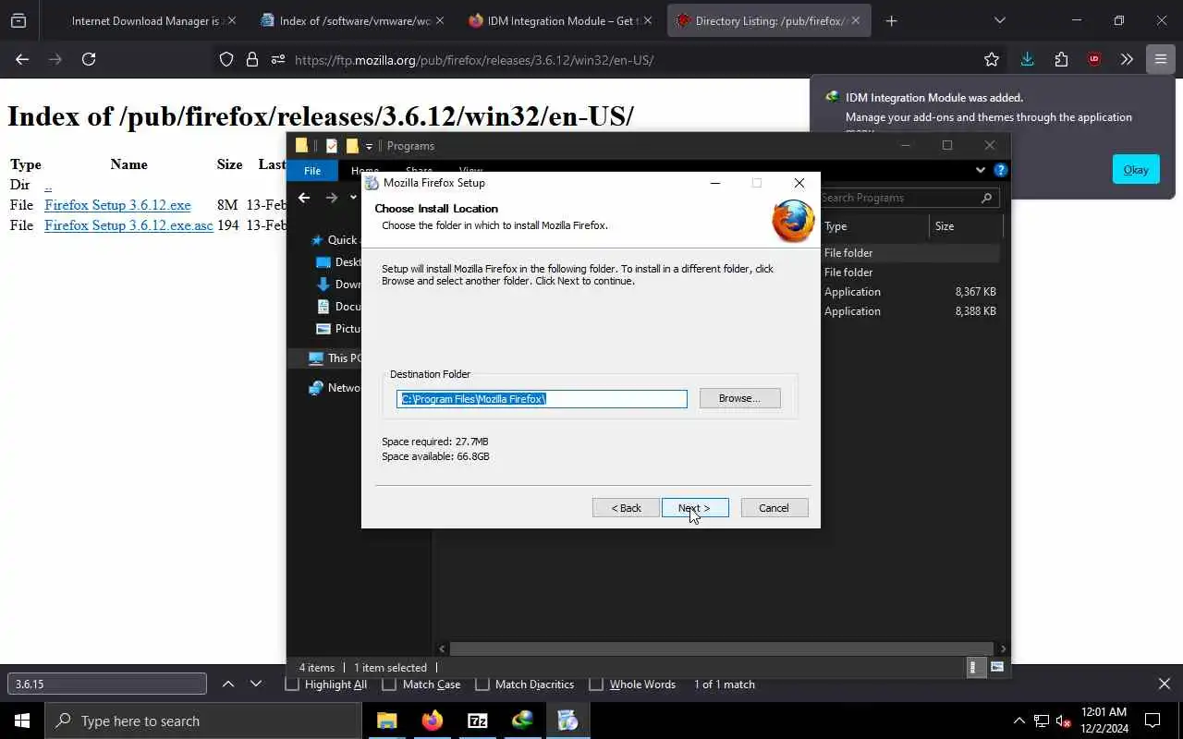Open the Windows Start menu

(x=22, y=721)
